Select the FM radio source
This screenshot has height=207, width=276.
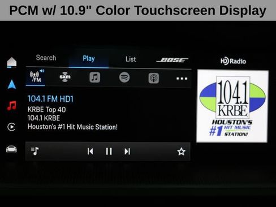click(x=36, y=76)
